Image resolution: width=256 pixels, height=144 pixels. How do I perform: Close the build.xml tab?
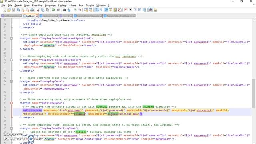point(37,16)
